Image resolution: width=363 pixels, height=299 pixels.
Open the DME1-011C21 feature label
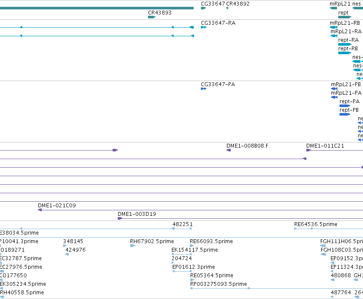[325, 146]
